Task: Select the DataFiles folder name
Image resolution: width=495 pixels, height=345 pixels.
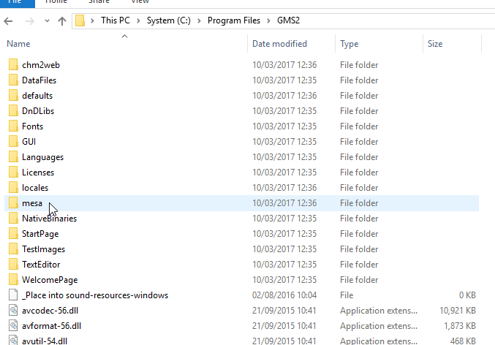Action: [39, 80]
